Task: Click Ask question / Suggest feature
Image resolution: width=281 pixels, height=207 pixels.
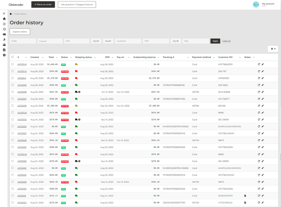Action: (x=77, y=4)
